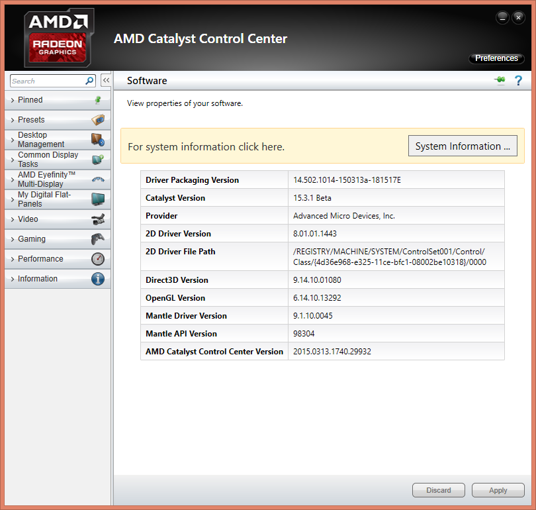Click the 'OpenGL Version' row label

[175, 297]
